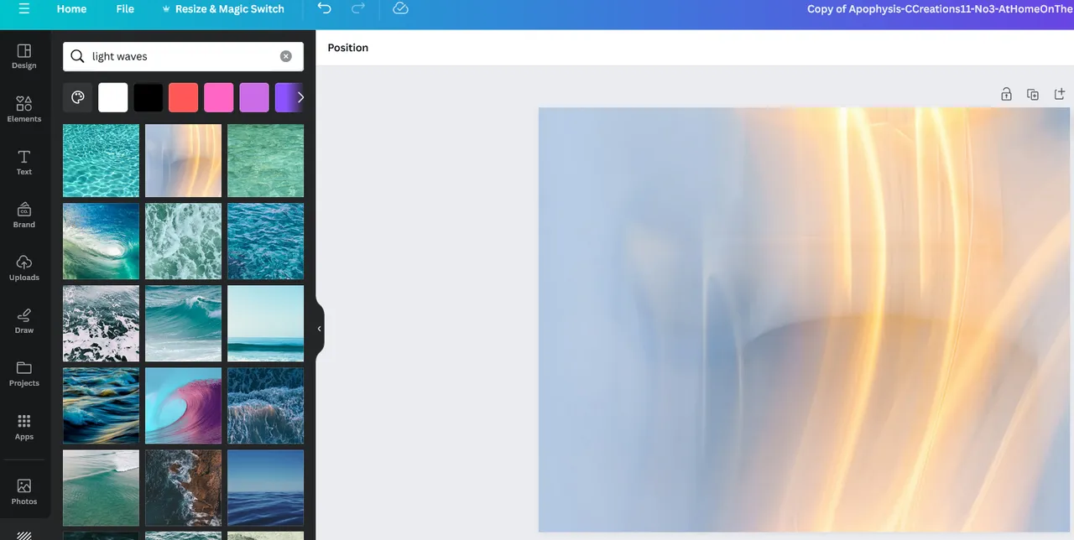Click the search magnifier icon
Viewport: 1074px width, 540px height.
77,56
